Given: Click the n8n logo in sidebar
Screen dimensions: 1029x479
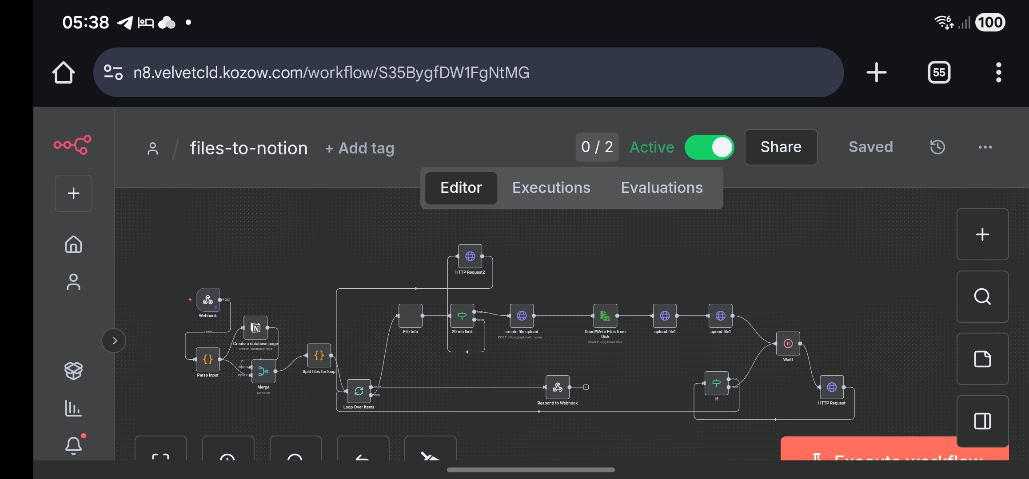Looking at the screenshot, I should click(x=72, y=145).
